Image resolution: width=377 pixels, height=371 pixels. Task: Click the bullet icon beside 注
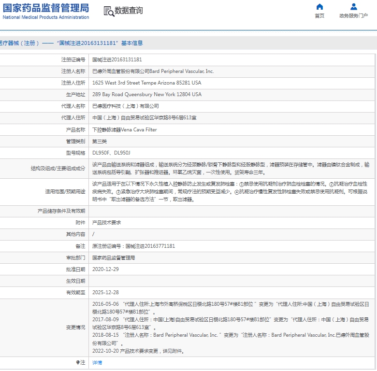78,362
